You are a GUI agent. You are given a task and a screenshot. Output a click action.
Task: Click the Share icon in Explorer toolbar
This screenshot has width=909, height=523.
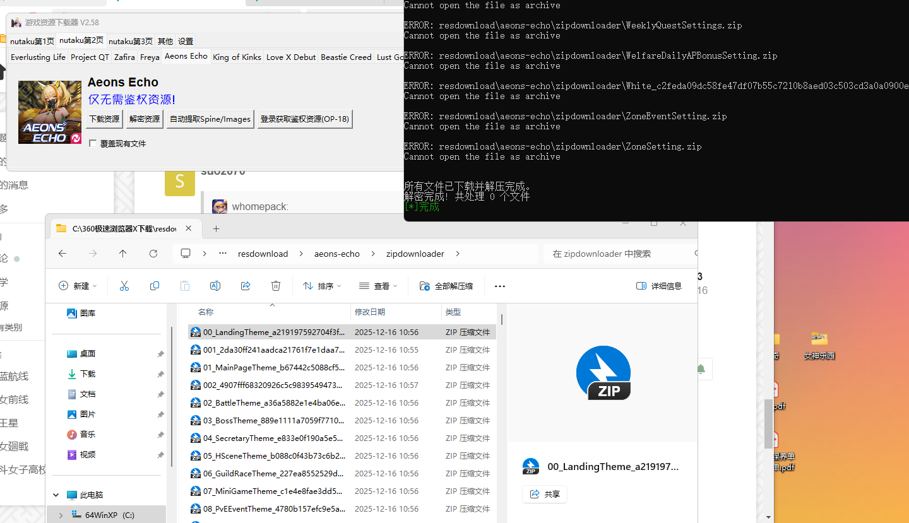(x=246, y=286)
